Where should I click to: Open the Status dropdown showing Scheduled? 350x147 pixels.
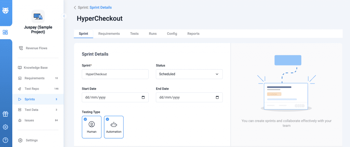189,74
